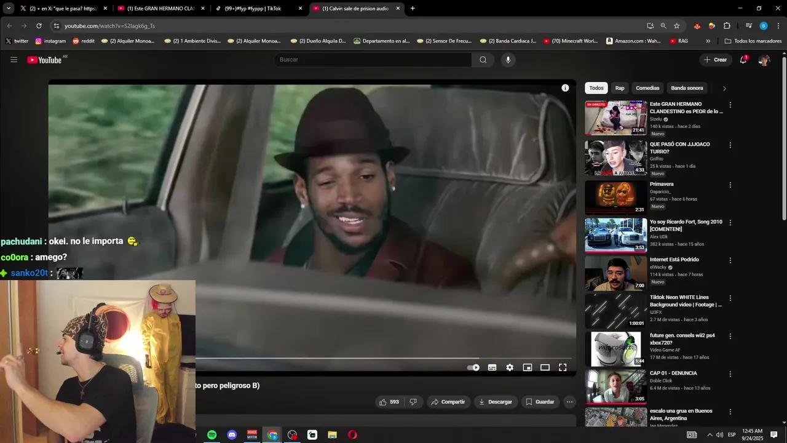
Task: Select the Comedias filter chip
Action: click(647, 88)
